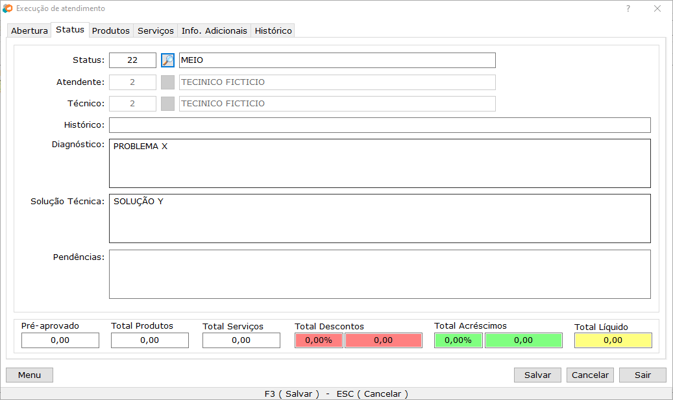This screenshot has width=673, height=400.
Task: Click the disabled Atendente lookup icon
Action: pyautogui.click(x=167, y=82)
